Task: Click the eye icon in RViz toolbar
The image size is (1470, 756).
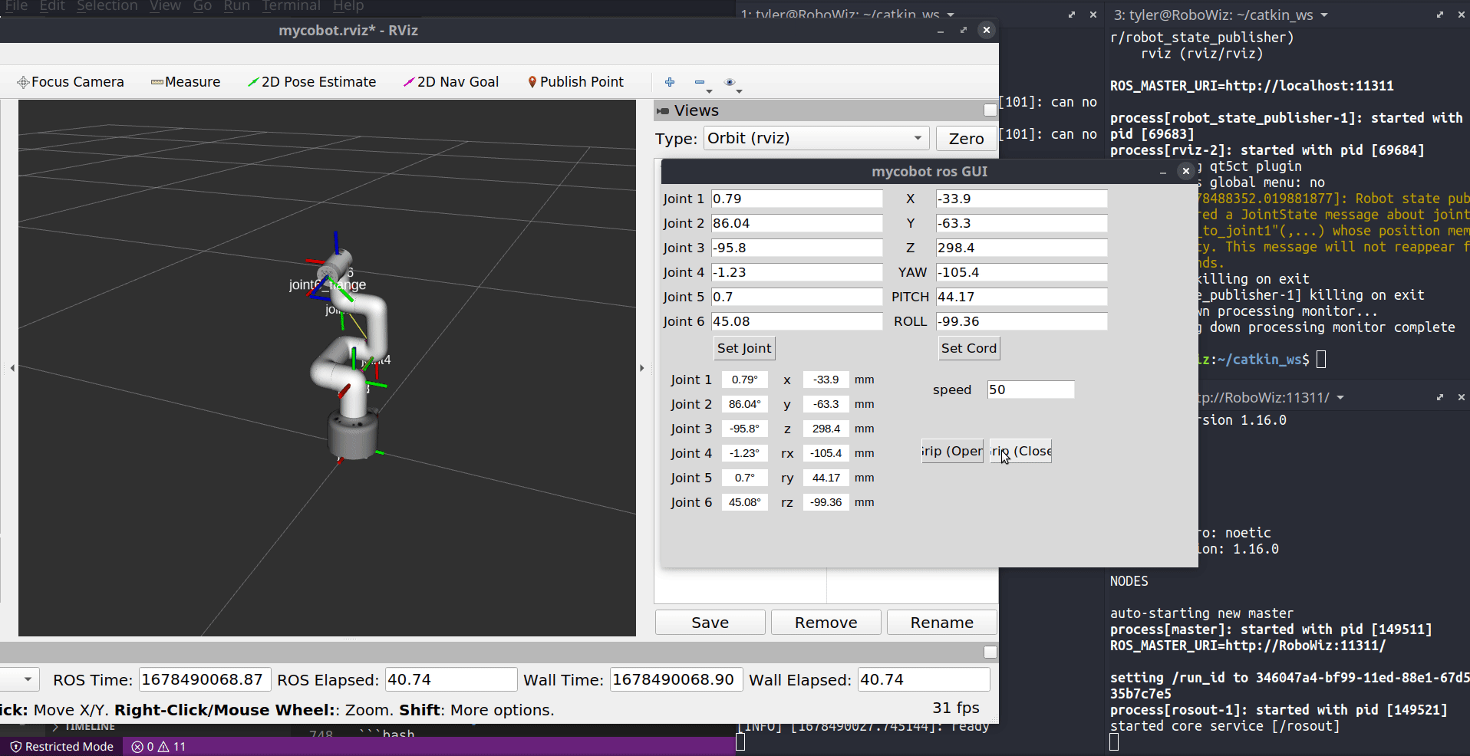Action: pos(730,82)
